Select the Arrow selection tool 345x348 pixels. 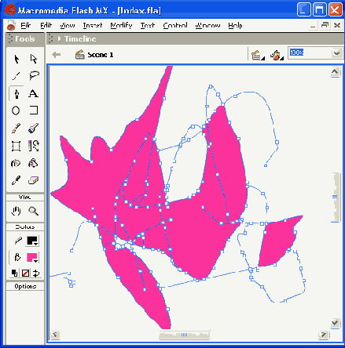[x=17, y=59]
